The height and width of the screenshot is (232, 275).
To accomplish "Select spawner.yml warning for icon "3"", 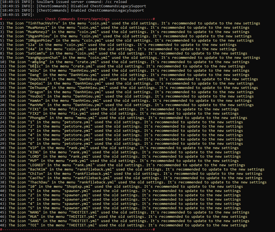I will [x=120, y=199].
